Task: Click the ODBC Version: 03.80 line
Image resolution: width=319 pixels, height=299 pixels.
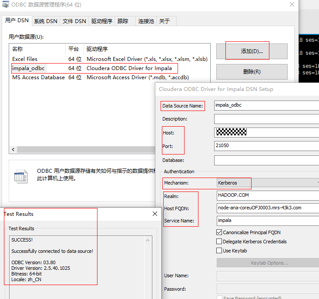Action: coord(34,262)
